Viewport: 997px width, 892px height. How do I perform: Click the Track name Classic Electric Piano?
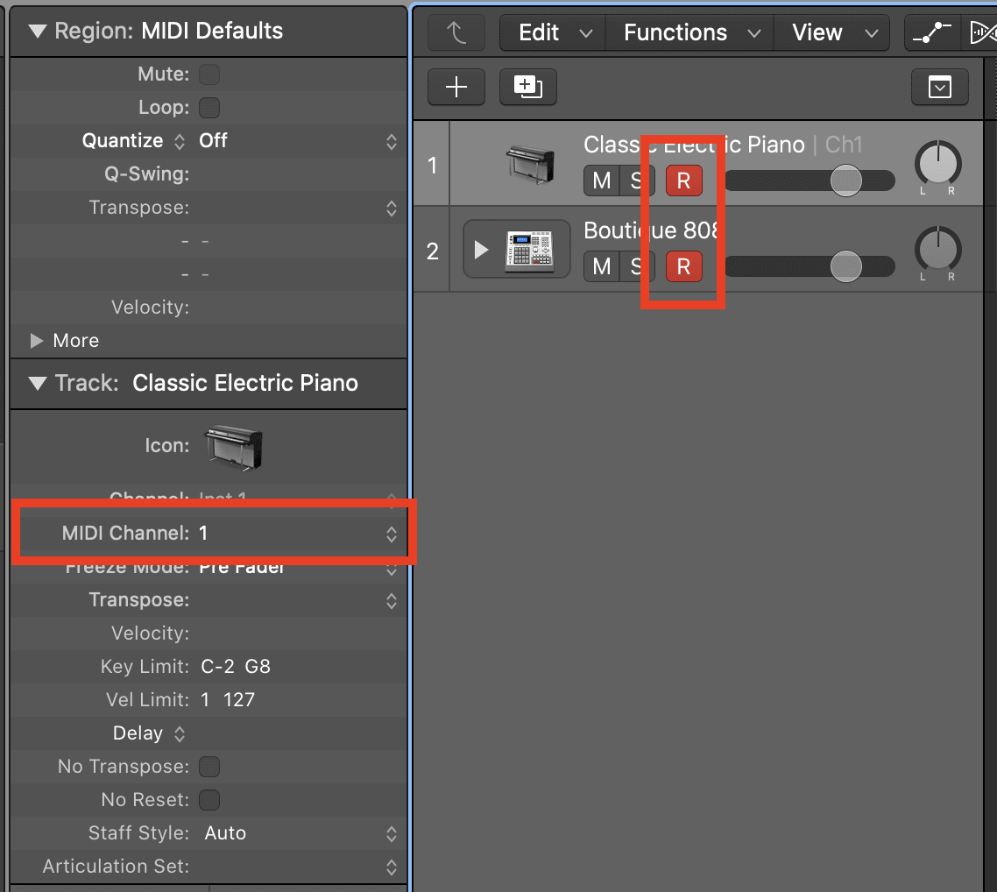point(245,384)
